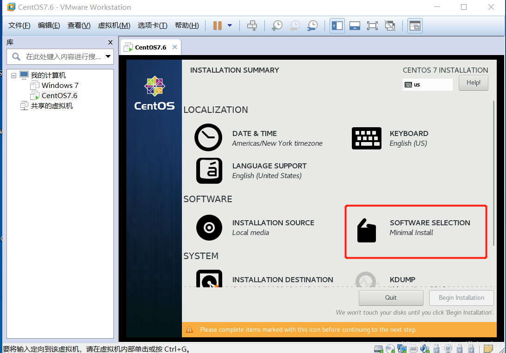Viewport: 506px width, 353px height.
Task: Send Ctrl+Alt+Del to the virtual machine
Action: coord(252,25)
